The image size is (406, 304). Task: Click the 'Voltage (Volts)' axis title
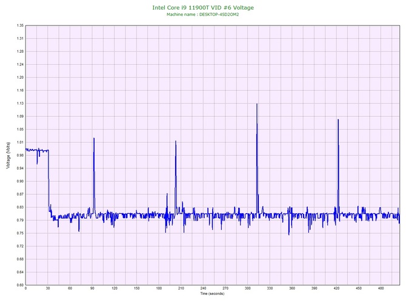pos(8,156)
